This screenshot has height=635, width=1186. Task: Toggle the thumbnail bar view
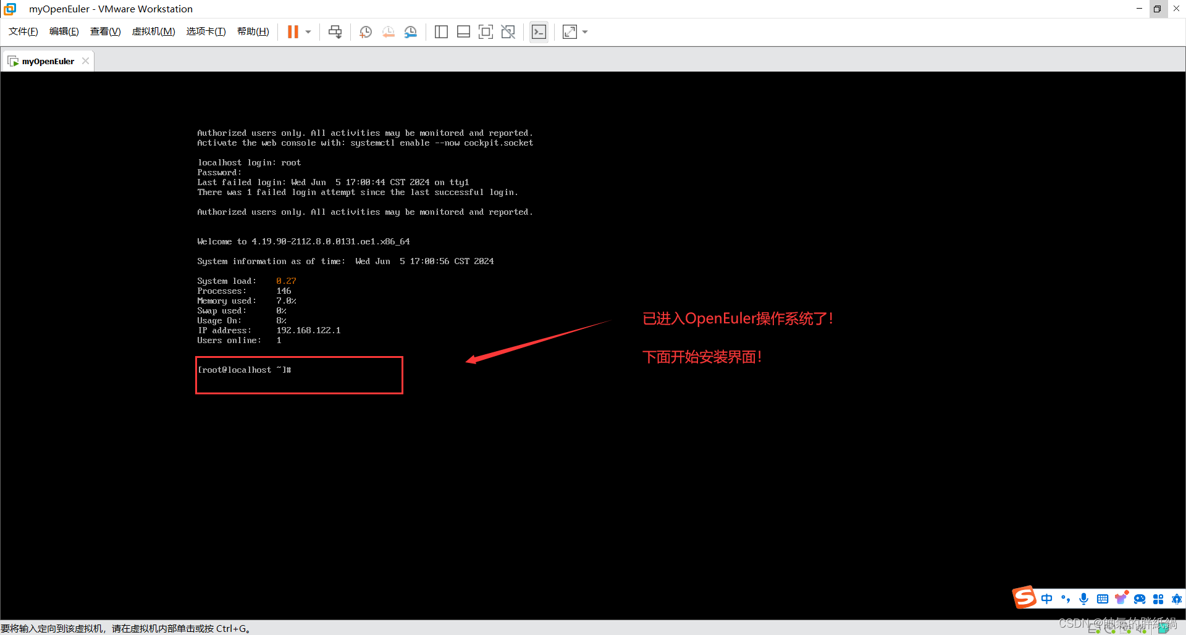463,32
